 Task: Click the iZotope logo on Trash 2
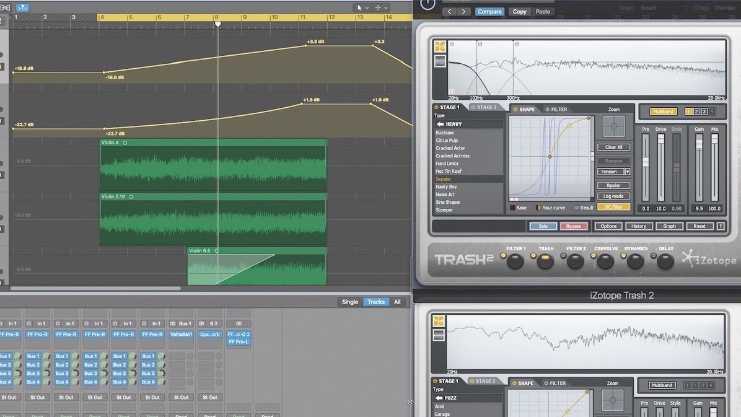(x=708, y=260)
